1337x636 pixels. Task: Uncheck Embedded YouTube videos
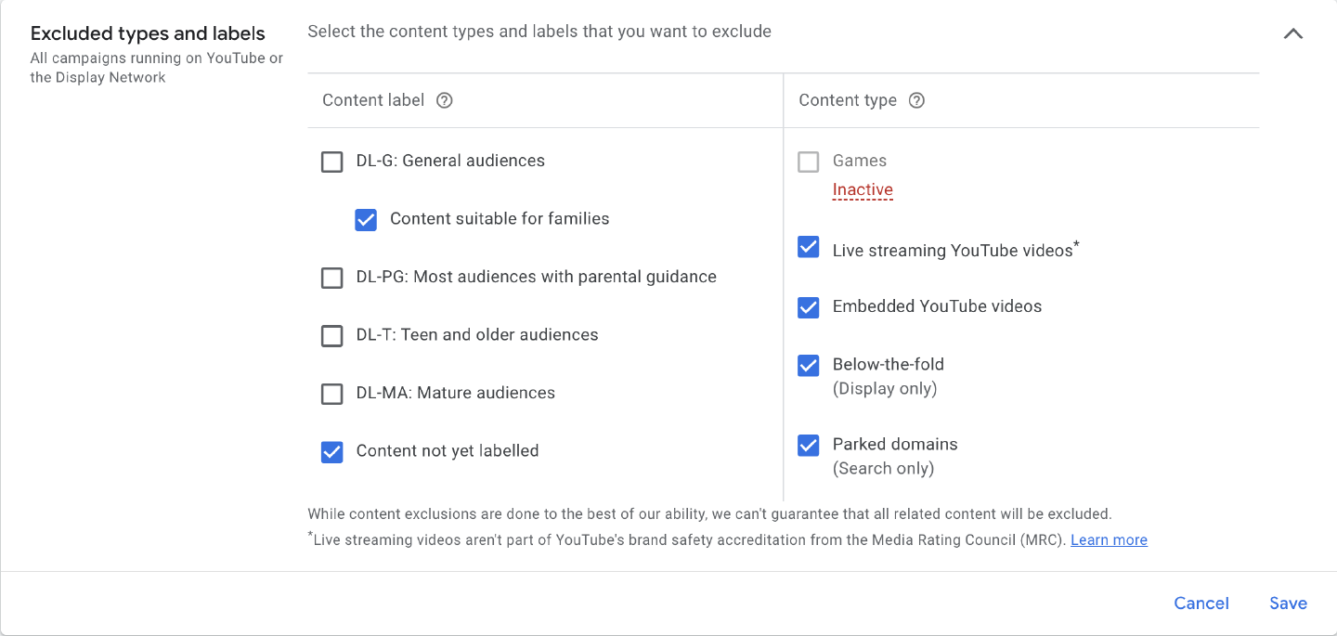(809, 307)
